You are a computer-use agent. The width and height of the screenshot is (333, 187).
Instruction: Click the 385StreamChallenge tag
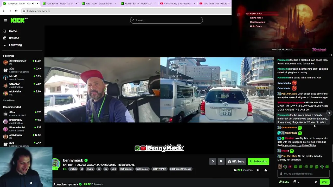(181, 169)
